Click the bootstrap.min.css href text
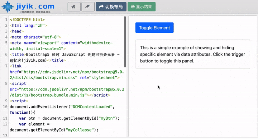 pyautogui.click(x=67, y=75)
